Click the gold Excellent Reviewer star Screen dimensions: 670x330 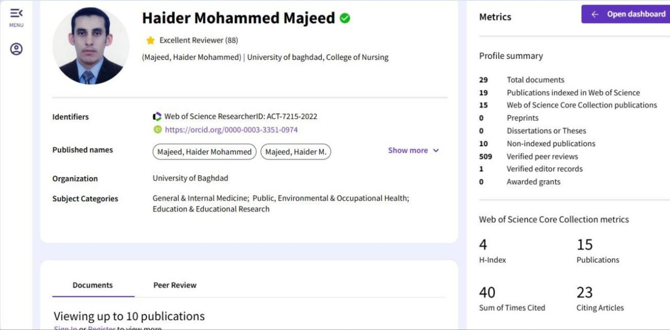(x=151, y=40)
